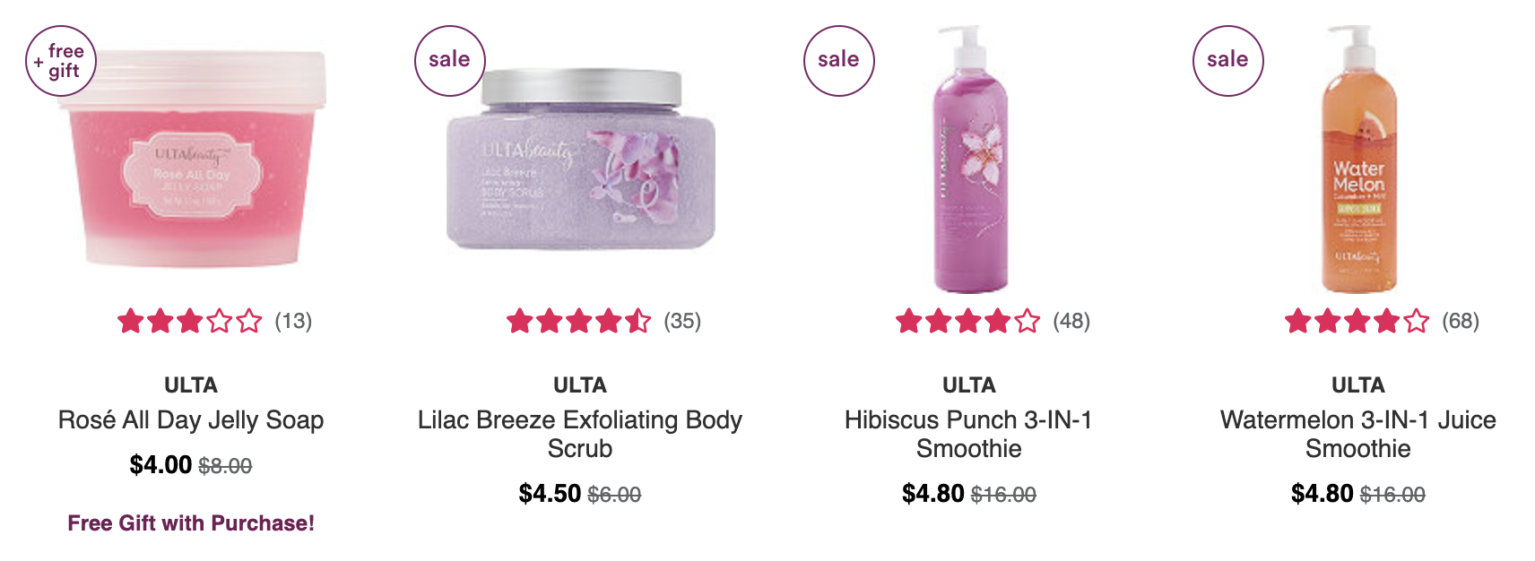The image size is (1535, 561).
Task: Open star rating for Lilac Breeze Body Scrub
Action: (579, 321)
